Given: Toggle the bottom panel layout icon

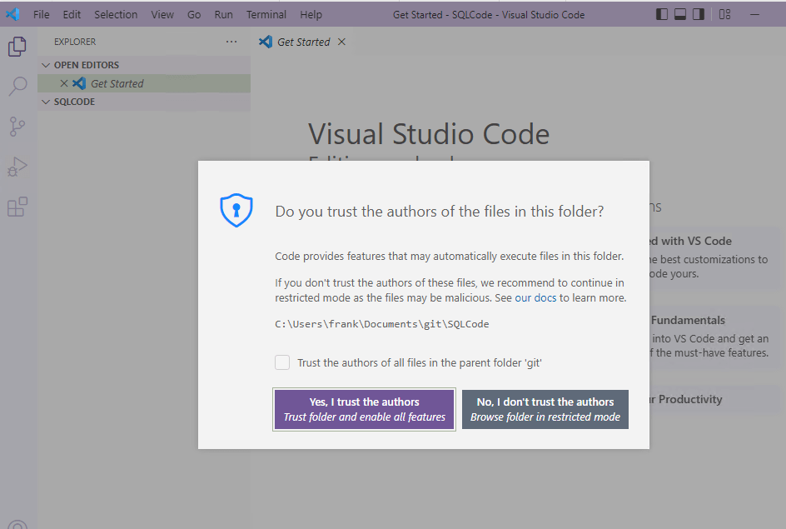Looking at the screenshot, I should (x=680, y=14).
